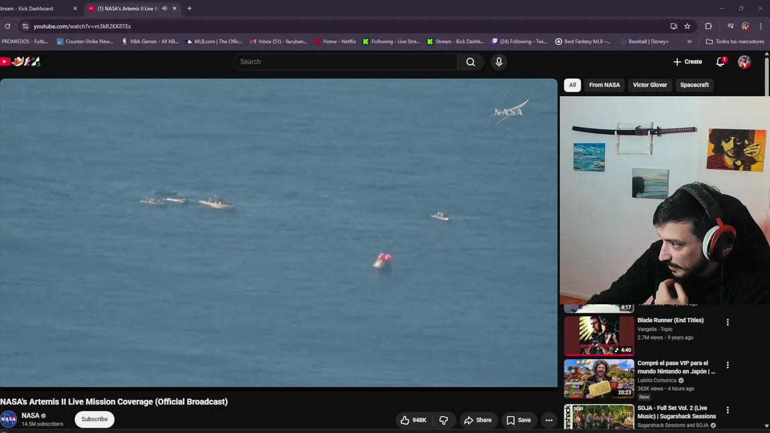Image resolution: width=770 pixels, height=433 pixels.
Task: Reload the current YouTube page
Action: point(7,26)
